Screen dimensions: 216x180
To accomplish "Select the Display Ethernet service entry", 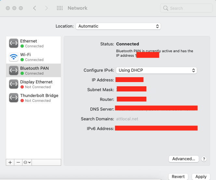I will tap(36, 84).
